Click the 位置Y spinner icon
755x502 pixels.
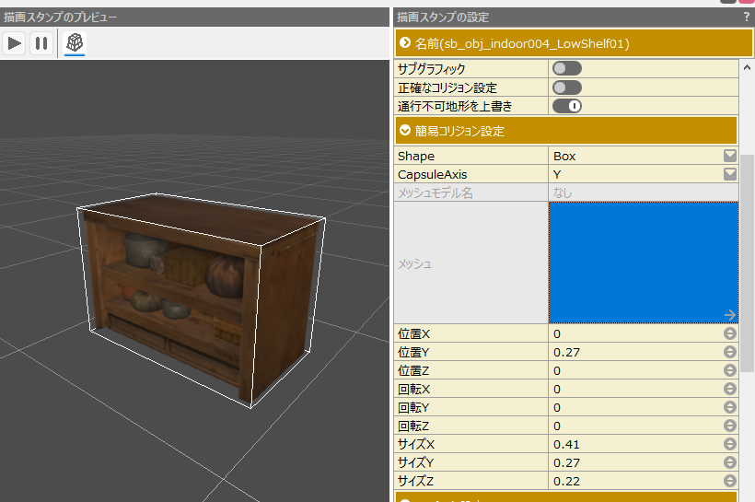(x=730, y=352)
